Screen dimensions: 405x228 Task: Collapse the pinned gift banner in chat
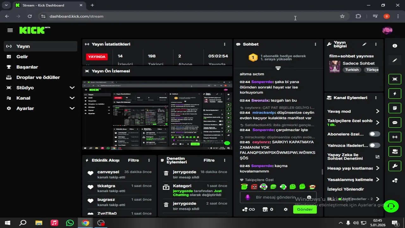coord(278,68)
